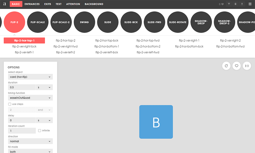Open the select object dropdown

click(30, 77)
